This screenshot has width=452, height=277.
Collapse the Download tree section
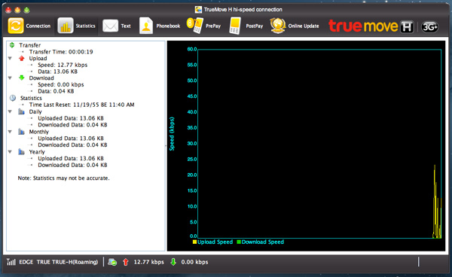pos(10,78)
